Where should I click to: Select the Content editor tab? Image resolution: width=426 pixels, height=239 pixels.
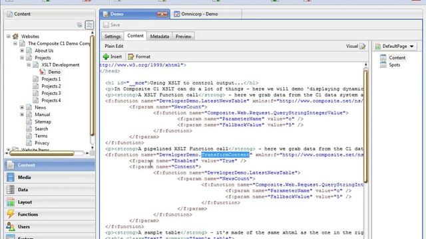point(135,36)
